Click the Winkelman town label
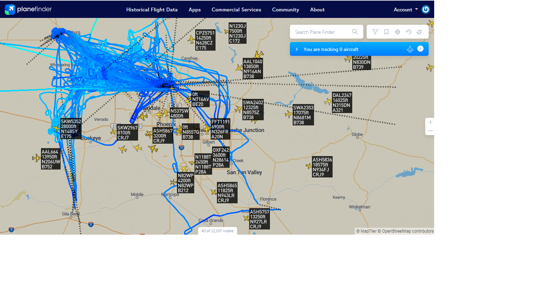Image resolution: width=533 pixels, height=297 pixels. click(359, 207)
